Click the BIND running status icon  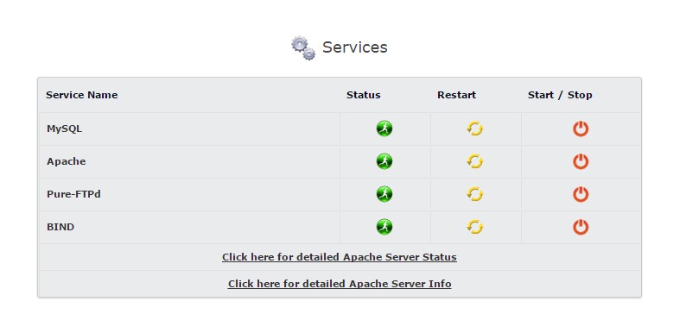pos(384,227)
